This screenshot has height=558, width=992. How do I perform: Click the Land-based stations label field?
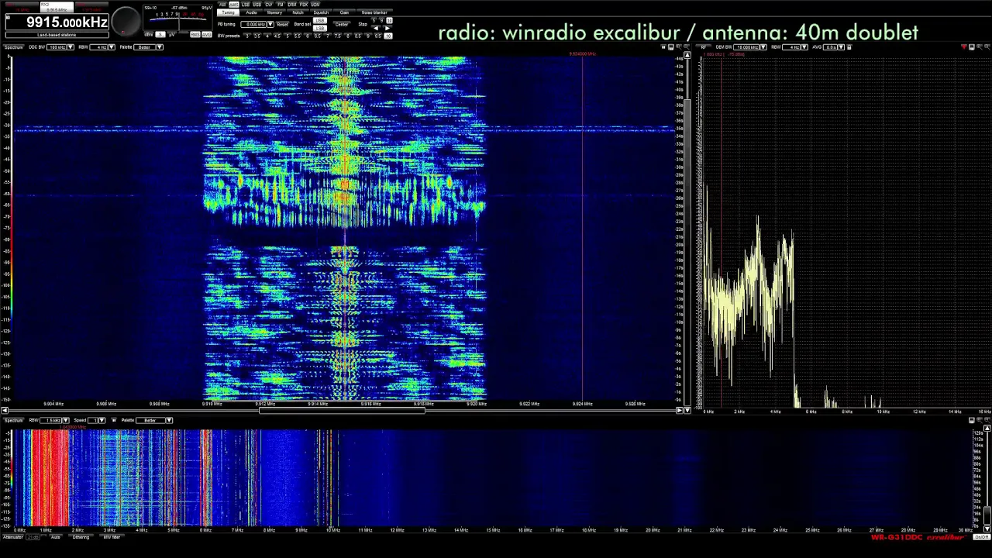click(57, 35)
